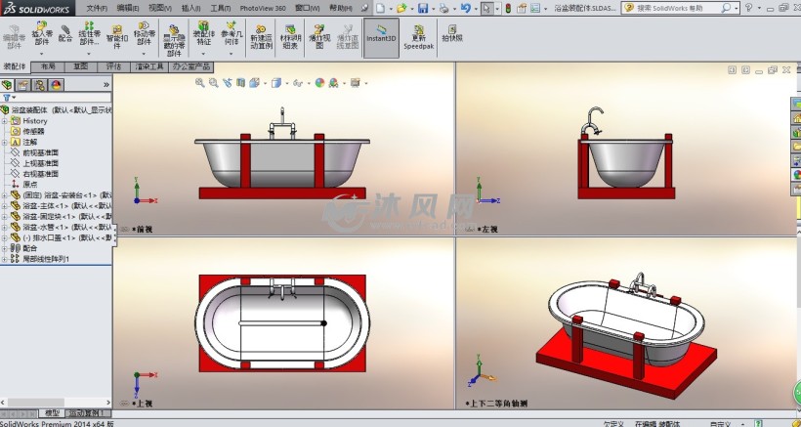Click the Print icon in quick toolbar
This screenshot has width=801, height=427.
[443, 8]
